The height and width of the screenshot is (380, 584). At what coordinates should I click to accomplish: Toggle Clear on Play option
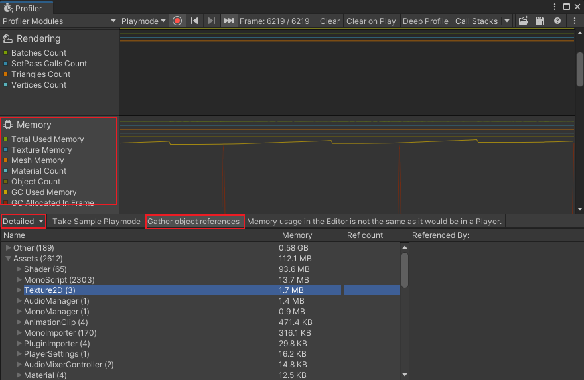pos(371,21)
